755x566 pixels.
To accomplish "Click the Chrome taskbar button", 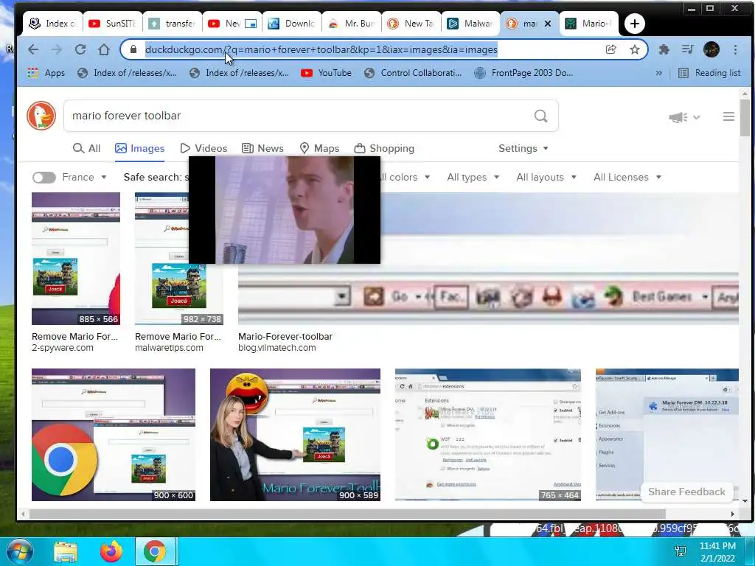I will pyautogui.click(x=155, y=551).
